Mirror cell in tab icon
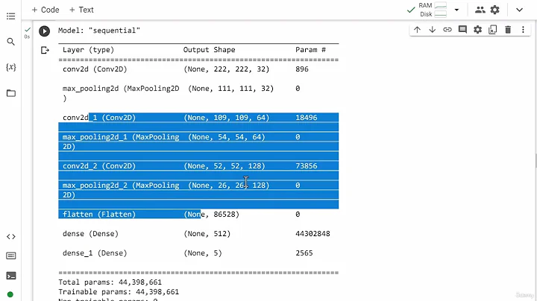Image resolution: width=537 pixels, height=301 pixels. pos(492,30)
